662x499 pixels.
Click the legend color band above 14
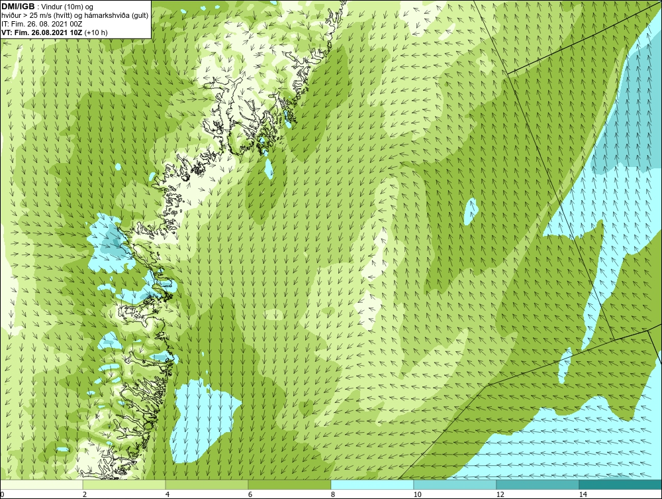(x=621, y=484)
